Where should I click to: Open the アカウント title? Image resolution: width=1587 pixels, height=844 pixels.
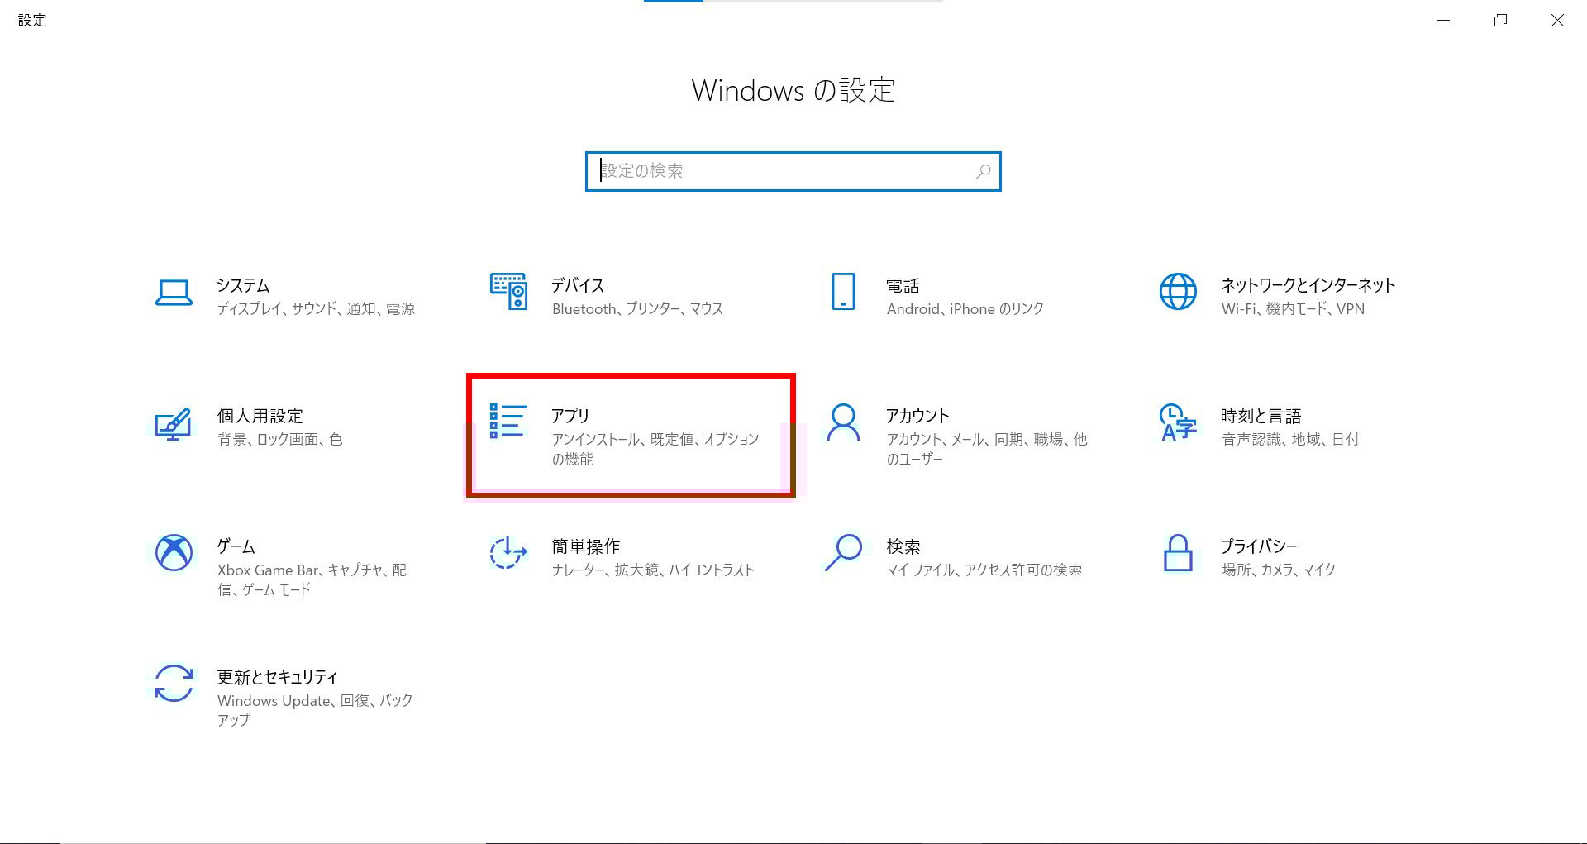click(917, 416)
